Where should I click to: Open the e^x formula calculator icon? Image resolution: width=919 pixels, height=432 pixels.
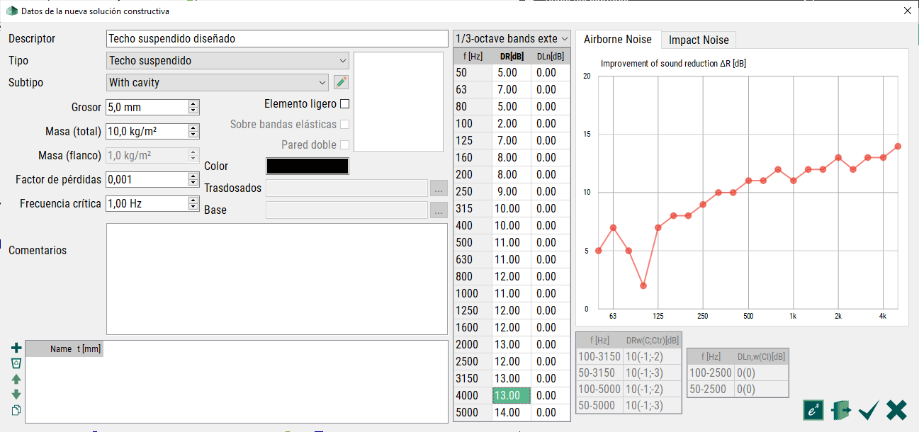(x=813, y=410)
